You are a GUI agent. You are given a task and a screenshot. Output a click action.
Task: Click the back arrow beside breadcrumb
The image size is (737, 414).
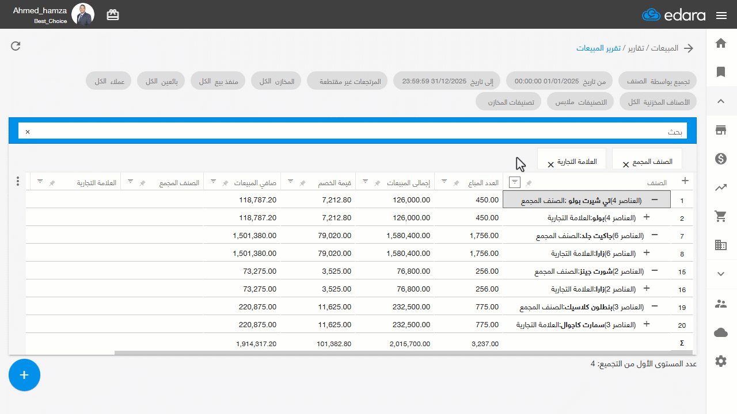point(689,48)
